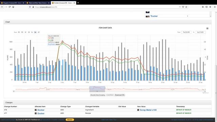Click the New Value column header
The image size is (217, 122).
pos(141,106)
